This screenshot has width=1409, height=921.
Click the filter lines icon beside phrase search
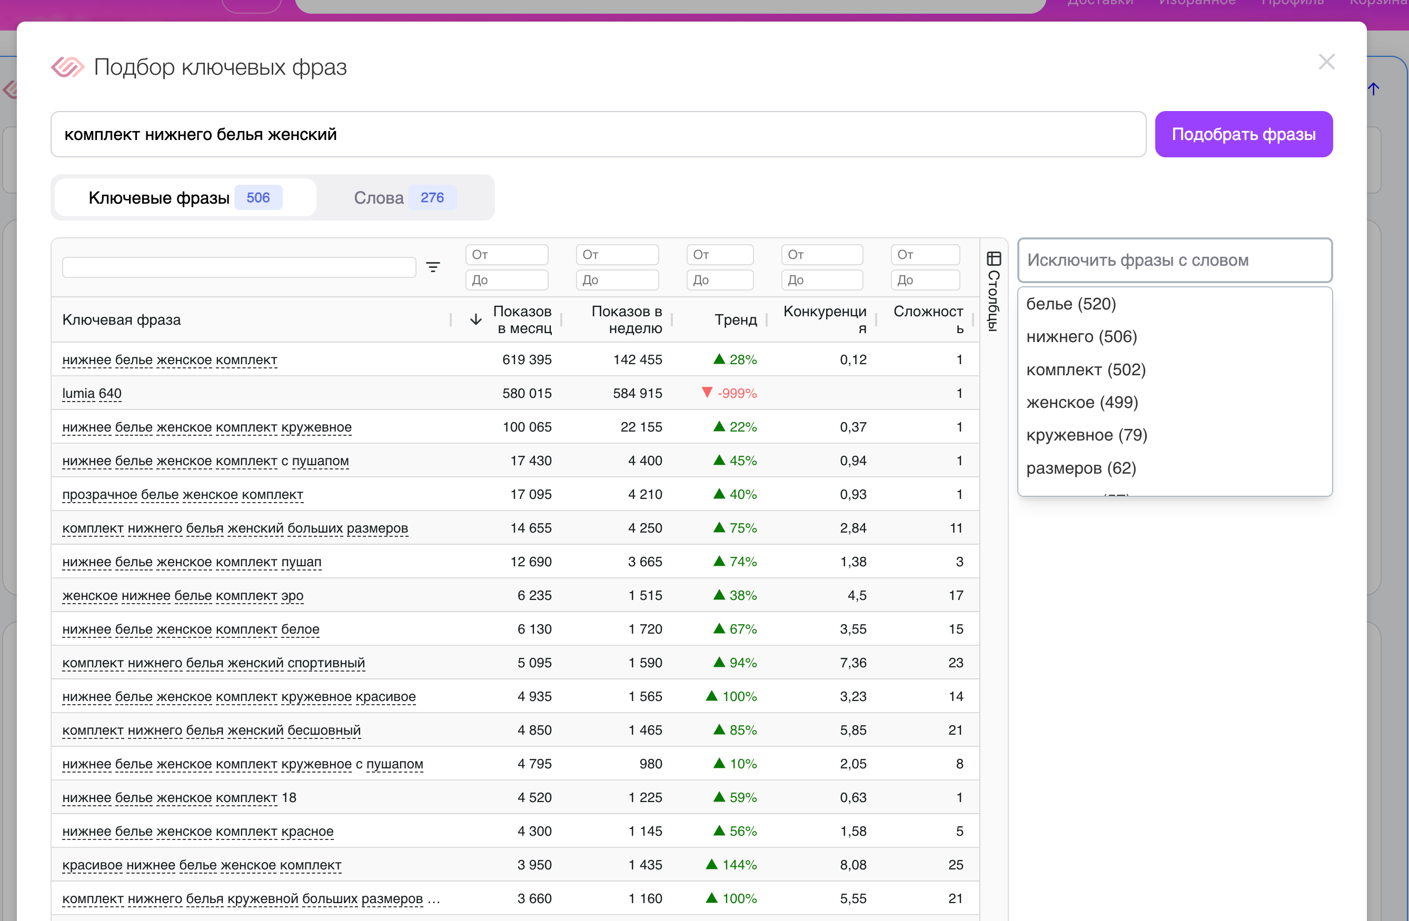433,267
